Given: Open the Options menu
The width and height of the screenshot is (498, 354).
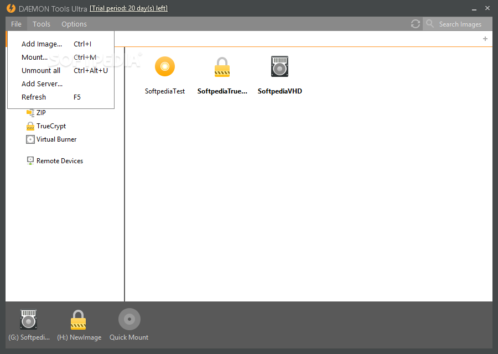Looking at the screenshot, I should point(74,24).
